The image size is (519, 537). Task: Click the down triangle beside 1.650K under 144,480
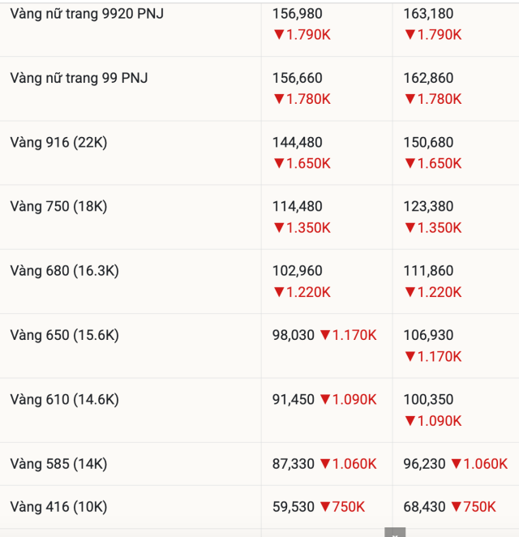[x=279, y=163]
